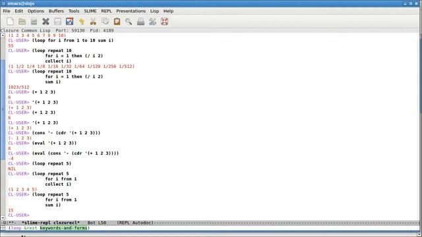Click the top result (1 2 3 4 5 6 7 8 9 10)
The width and height of the screenshot is (422, 237).
coord(37,35)
